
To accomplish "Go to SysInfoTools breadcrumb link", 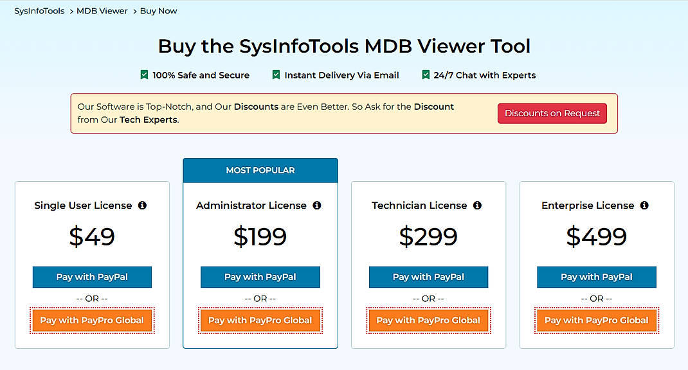I will coord(39,11).
